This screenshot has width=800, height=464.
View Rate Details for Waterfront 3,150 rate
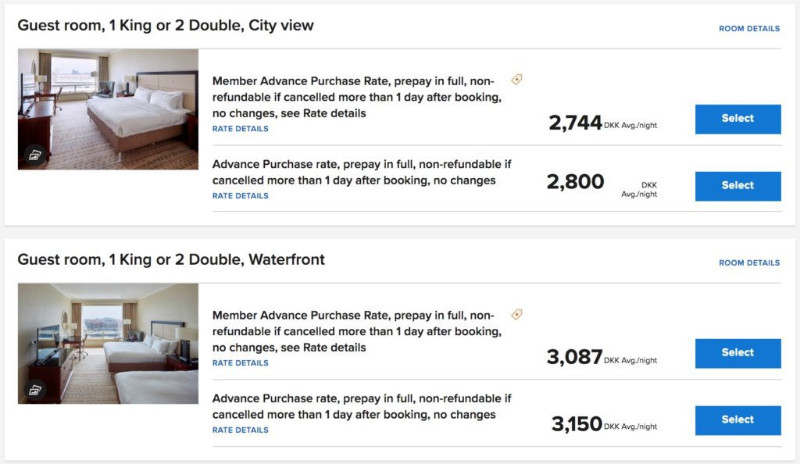[x=240, y=430]
